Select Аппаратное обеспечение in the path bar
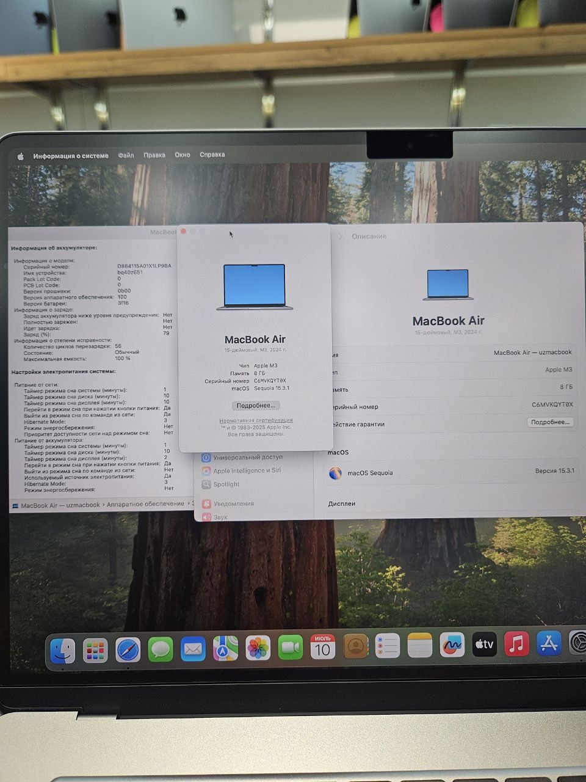The width and height of the screenshot is (586, 782). [145, 504]
